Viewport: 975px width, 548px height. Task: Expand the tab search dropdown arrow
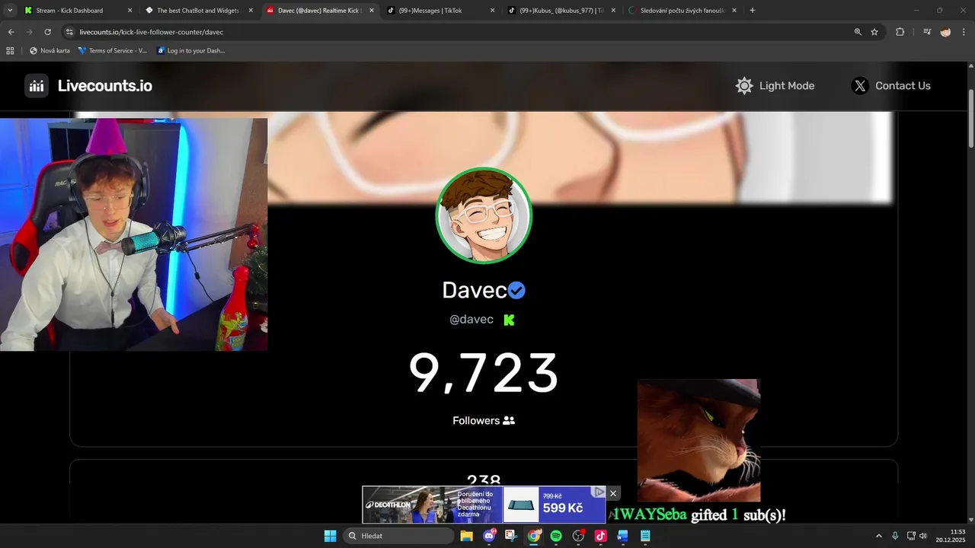tap(10, 11)
